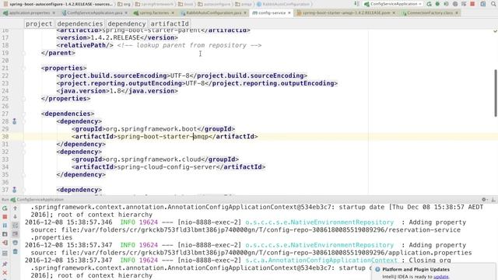Click the toolbar Debug button
The width and height of the screenshot is (498, 280).
[437, 4]
